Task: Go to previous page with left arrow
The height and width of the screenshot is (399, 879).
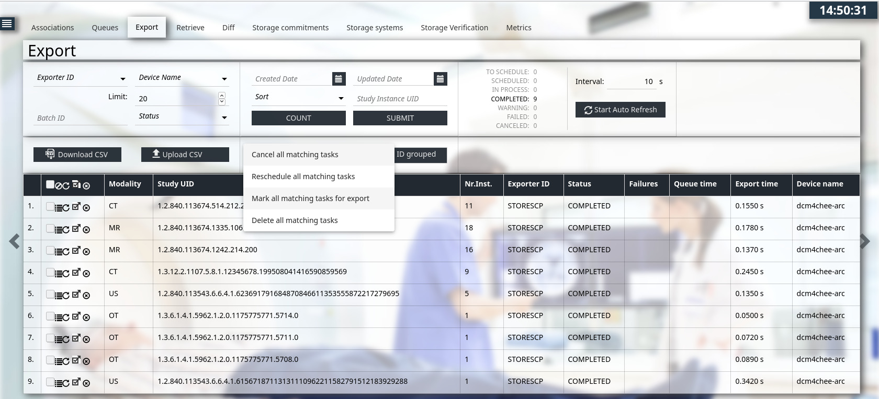Action: (x=14, y=241)
